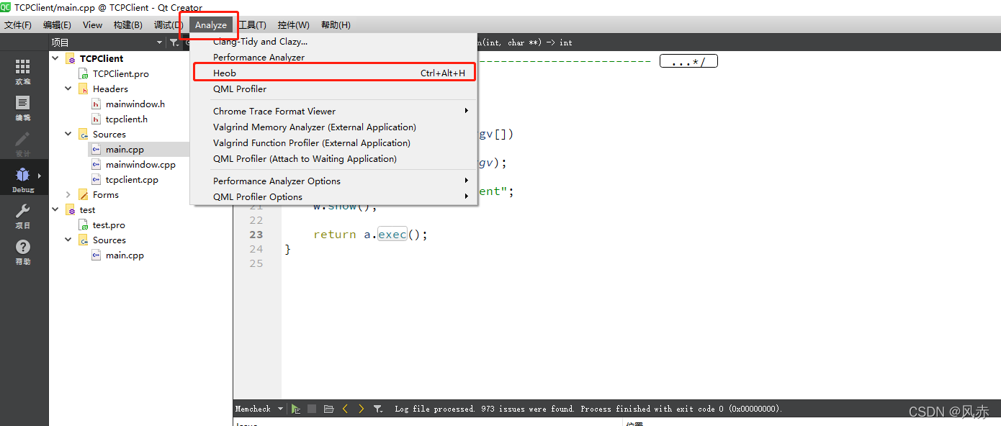The width and height of the screenshot is (1001, 426).
Task: Open the 工具(T) menu
Action: (252, 25)
